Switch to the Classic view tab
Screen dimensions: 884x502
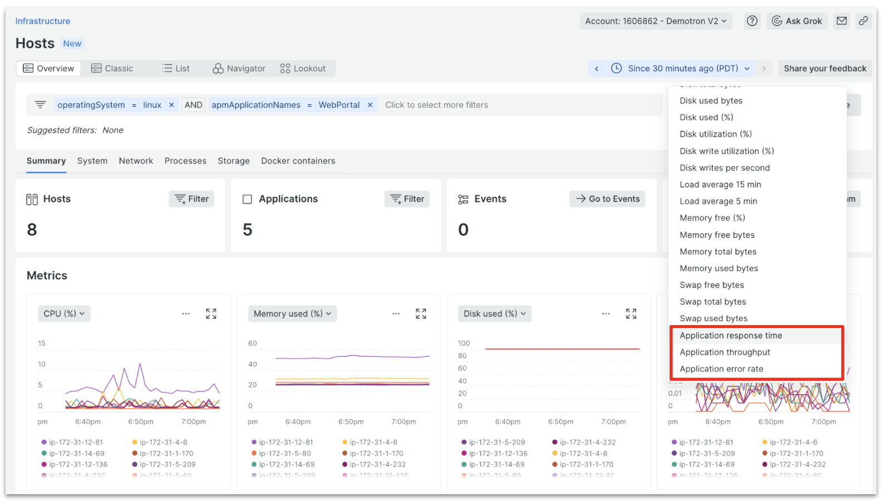click(x=112, y=69)
